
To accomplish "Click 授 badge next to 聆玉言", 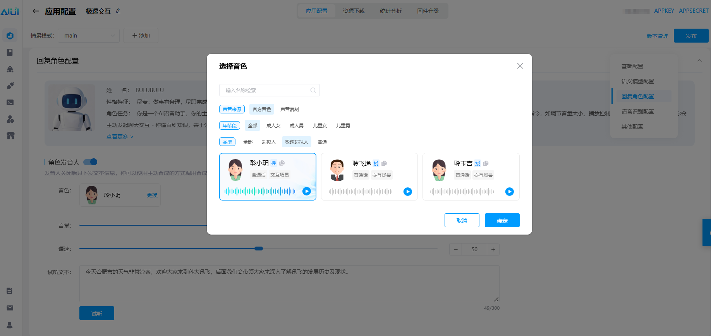I will point(477,164).
